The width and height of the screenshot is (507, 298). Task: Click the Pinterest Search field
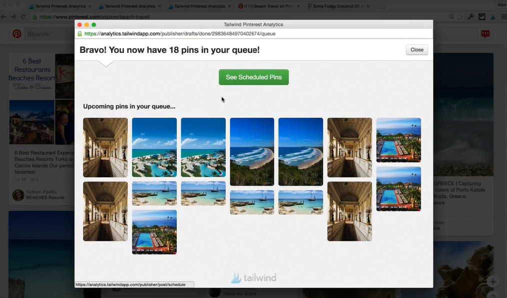(x=48, y=34)
